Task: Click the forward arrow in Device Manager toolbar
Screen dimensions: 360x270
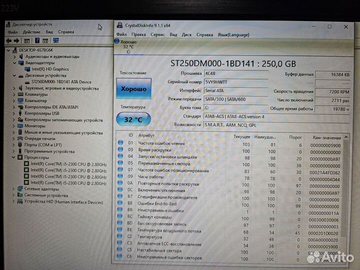Action: (x=16, y=41)
